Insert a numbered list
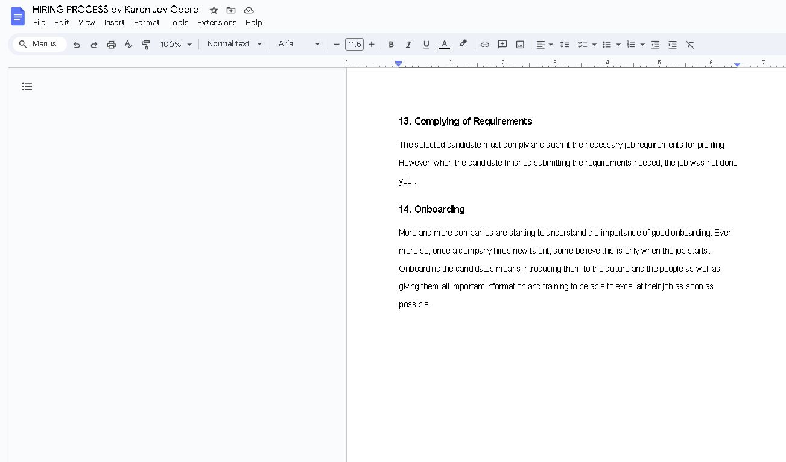The height and width of the screenshot is (462, 786). [631, 45]
